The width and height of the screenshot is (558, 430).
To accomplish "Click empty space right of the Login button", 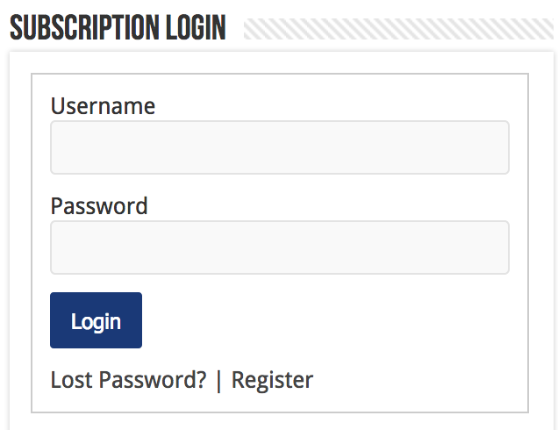I will pos(320,320).
